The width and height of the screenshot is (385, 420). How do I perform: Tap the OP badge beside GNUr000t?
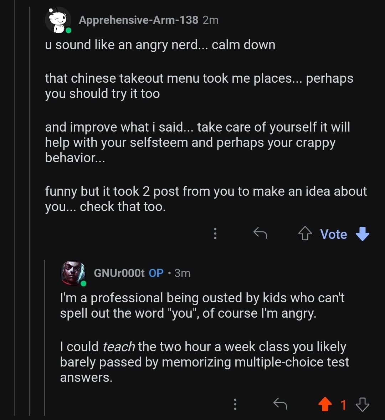point(156,273)
